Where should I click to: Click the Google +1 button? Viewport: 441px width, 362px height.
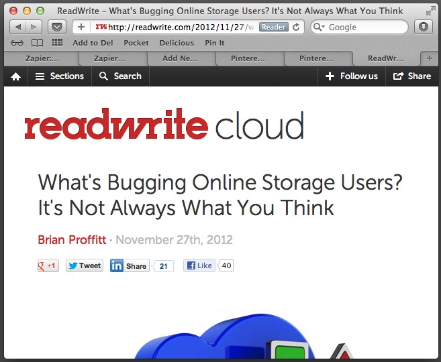pos(48,265)
